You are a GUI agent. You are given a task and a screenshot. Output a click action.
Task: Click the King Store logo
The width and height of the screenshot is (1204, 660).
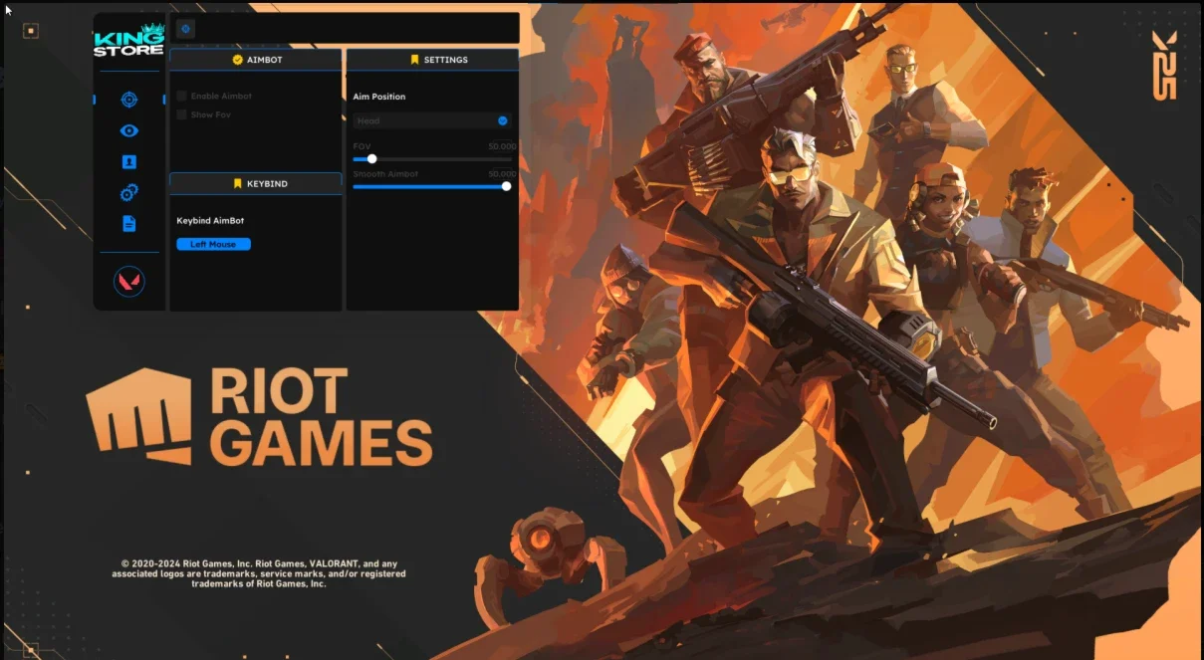(x=128, y=40)
